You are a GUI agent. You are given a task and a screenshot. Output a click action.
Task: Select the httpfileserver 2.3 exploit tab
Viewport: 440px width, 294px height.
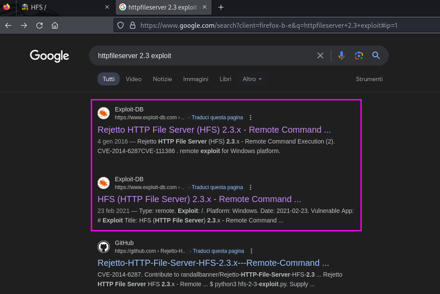point(163,7)
